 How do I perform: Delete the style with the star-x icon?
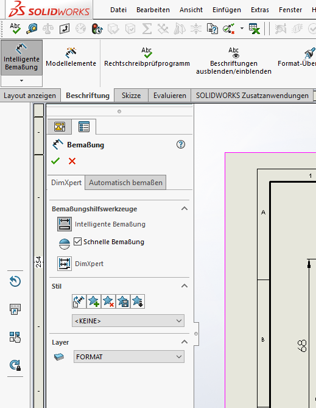108,301
